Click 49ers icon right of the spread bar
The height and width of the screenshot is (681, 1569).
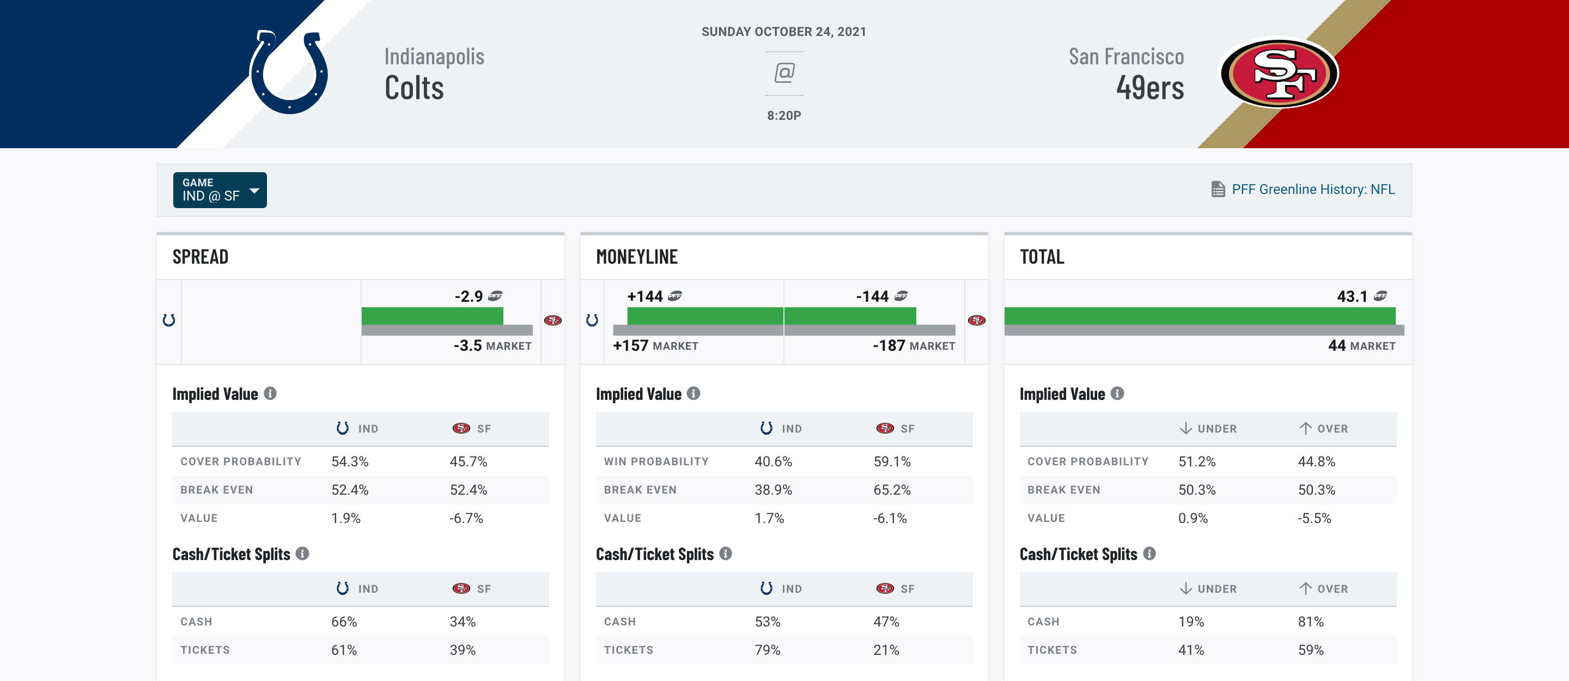pos(553,320)
